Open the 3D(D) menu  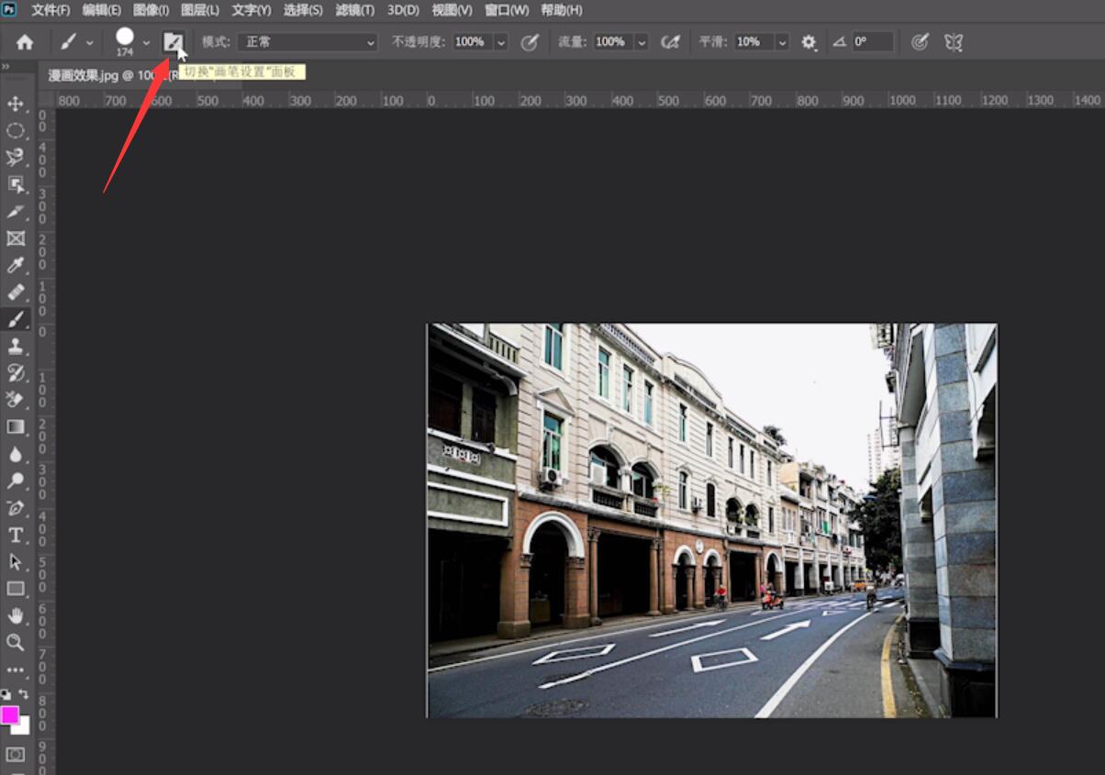(403, 10)
